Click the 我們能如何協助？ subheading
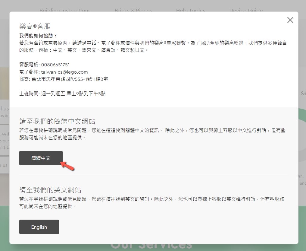 (38, 36)
